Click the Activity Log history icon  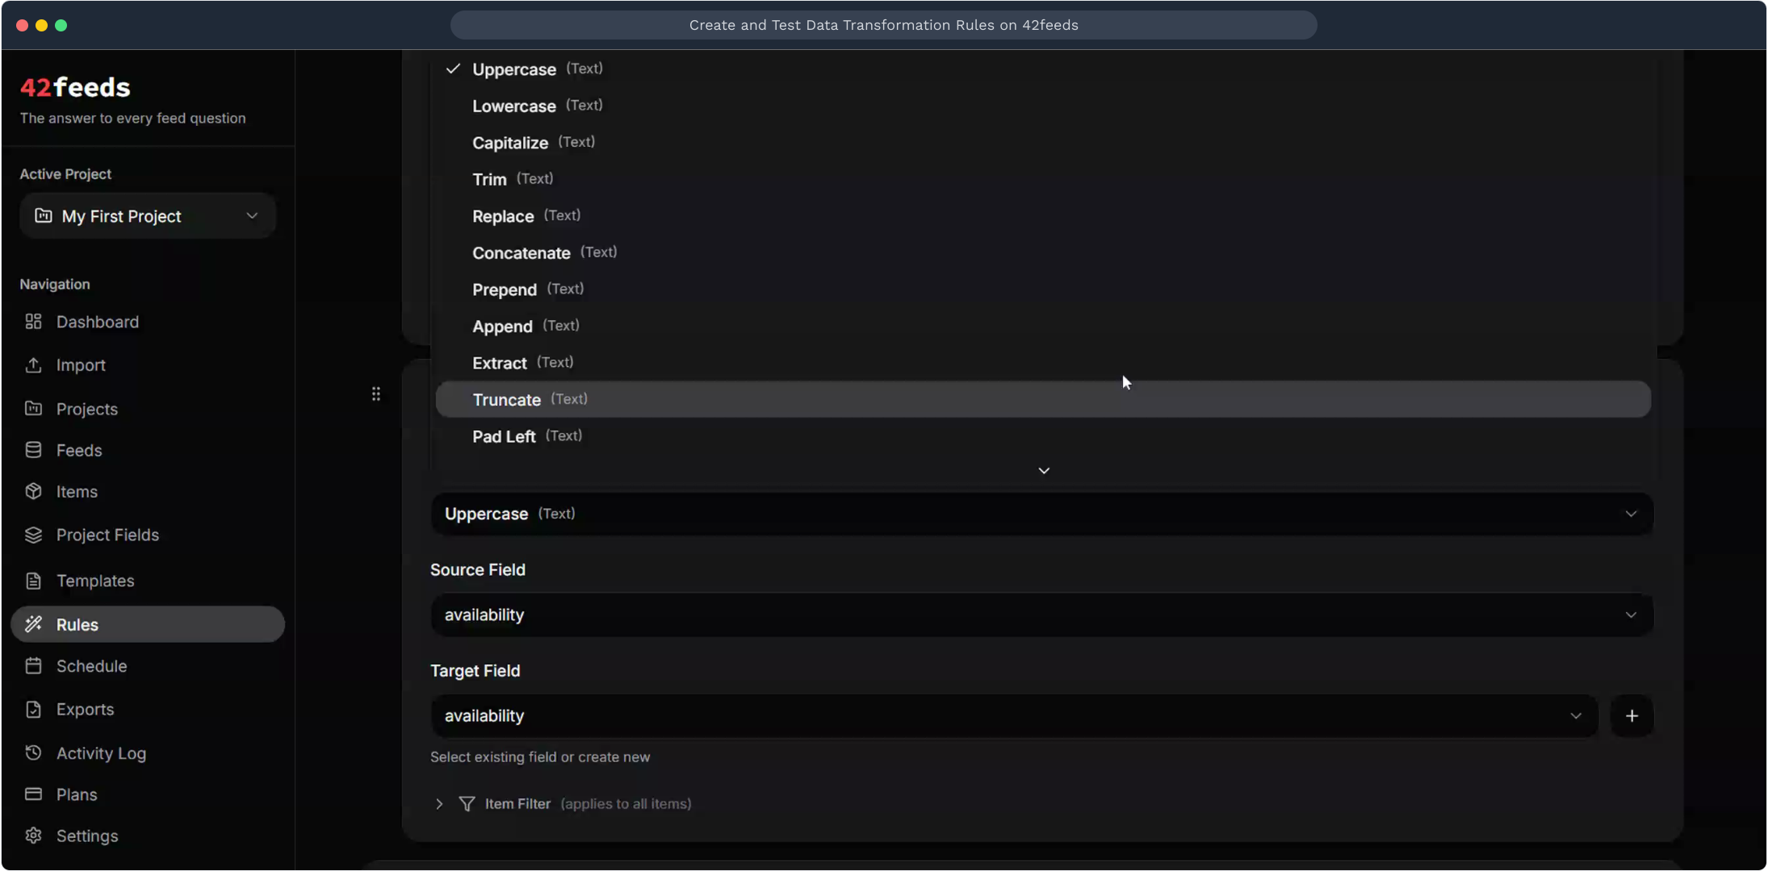[33, 753]
